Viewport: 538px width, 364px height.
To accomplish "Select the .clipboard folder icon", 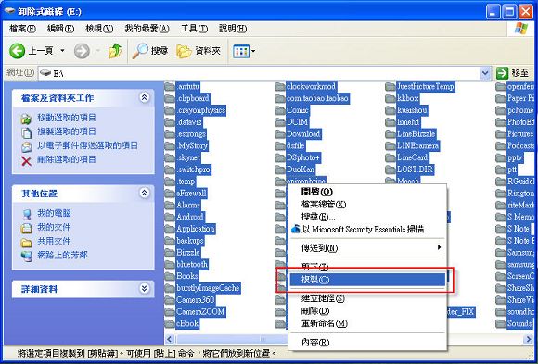I will [x=170, y=98].
